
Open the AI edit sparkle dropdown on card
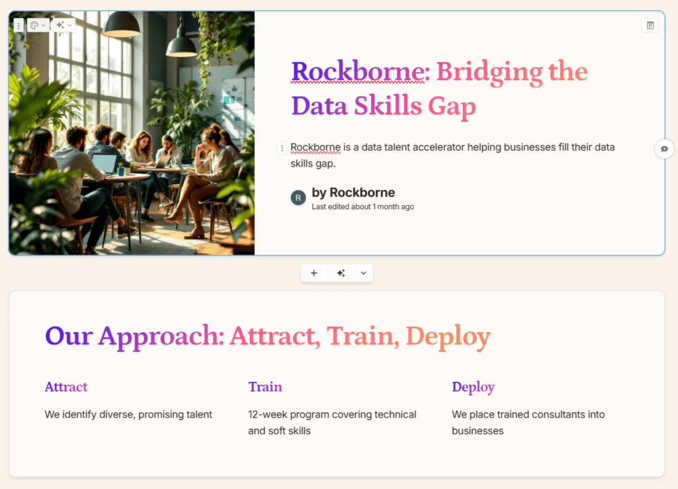64,26
